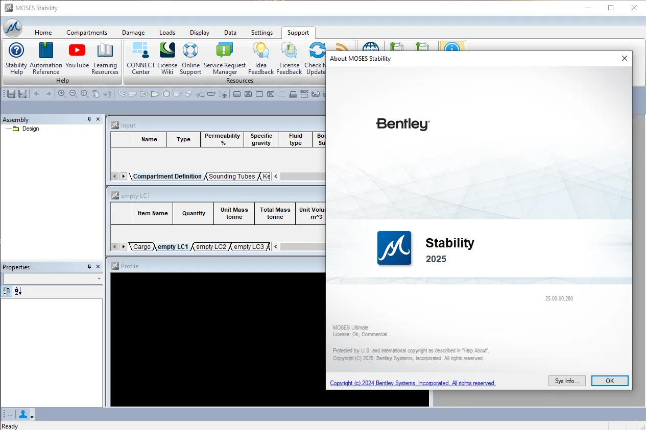646x430 pixels.
Task: Switch to the Compartments ribbon tab
Action: point(87,33)
